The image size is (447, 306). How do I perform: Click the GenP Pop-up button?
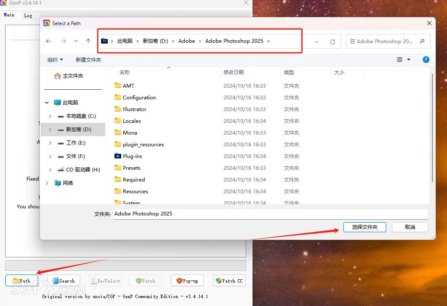point(187,281)
